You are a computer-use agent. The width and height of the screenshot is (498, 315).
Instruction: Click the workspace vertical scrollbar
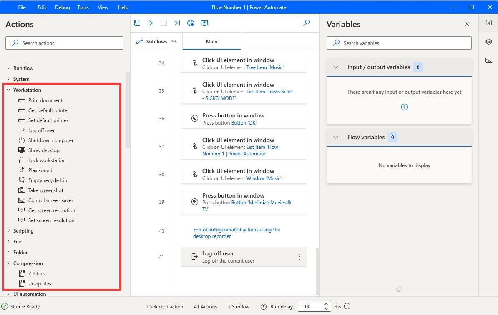(x=317, y=271)
